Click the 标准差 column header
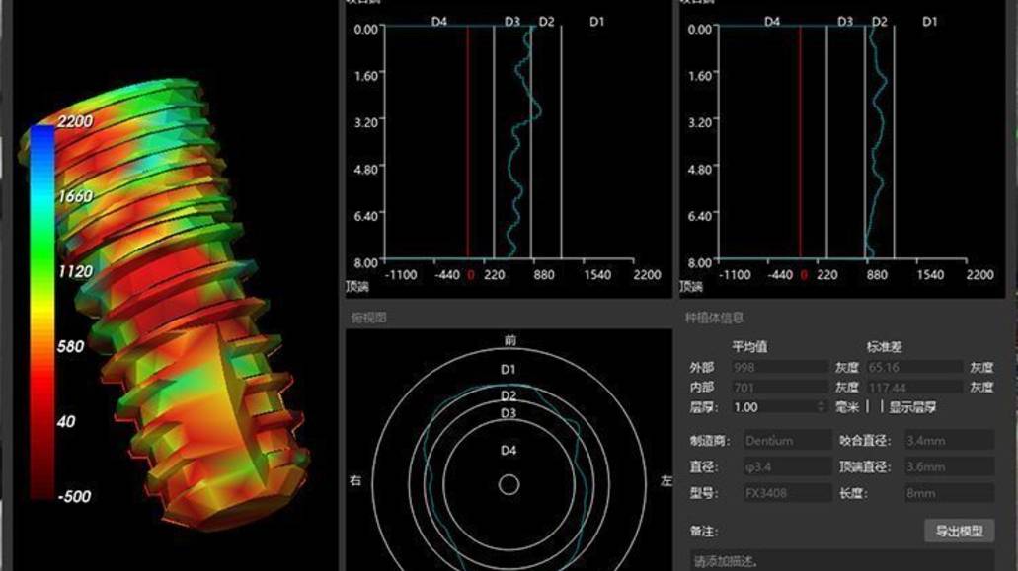Viewport: 1018px width, 571px height. coord(884,347)
